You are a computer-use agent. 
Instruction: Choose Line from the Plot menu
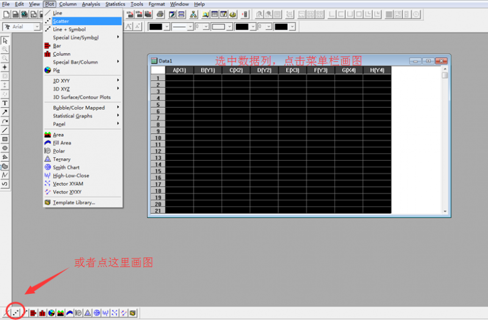[82, 13]
